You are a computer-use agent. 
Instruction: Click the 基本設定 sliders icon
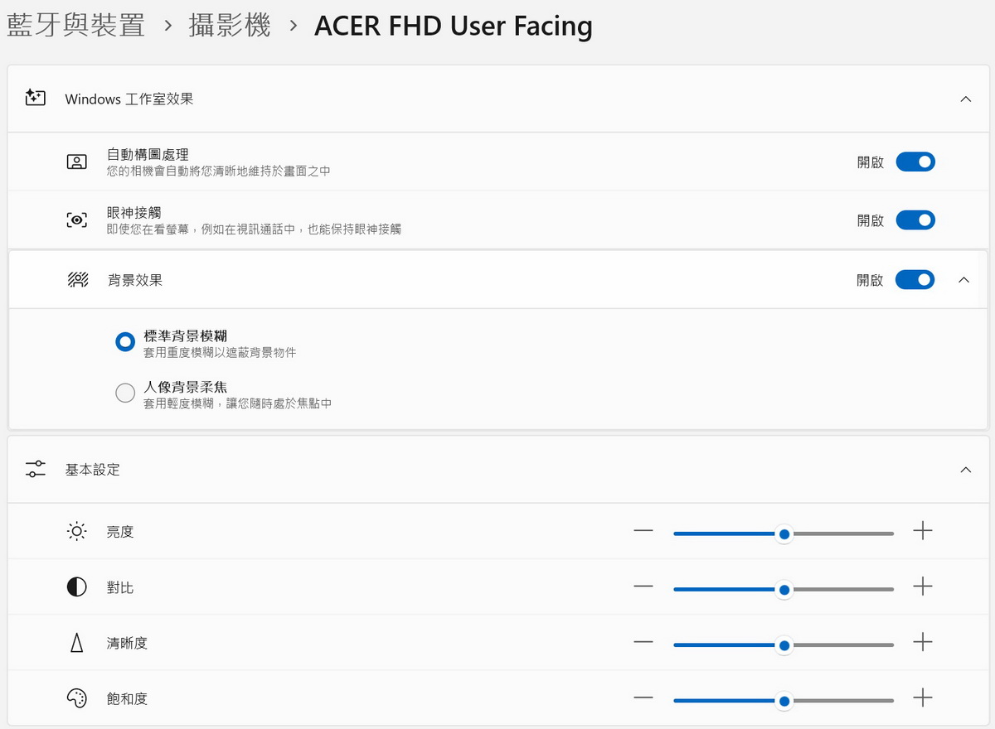36,470
